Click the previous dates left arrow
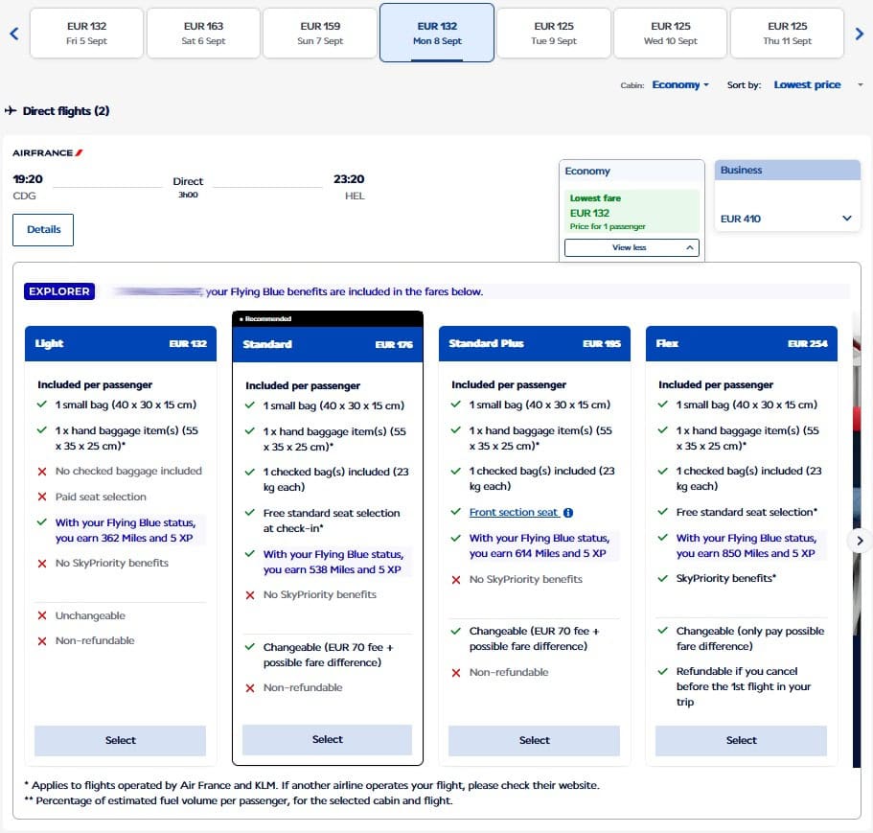Viewport: 873px width, 833px height. (13, 35)
